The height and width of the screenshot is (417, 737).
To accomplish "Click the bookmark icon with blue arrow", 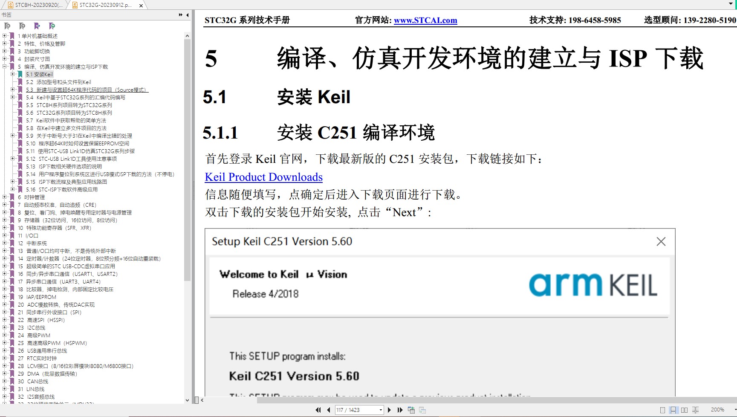I will pyautogui.click(x=37, y=26).
